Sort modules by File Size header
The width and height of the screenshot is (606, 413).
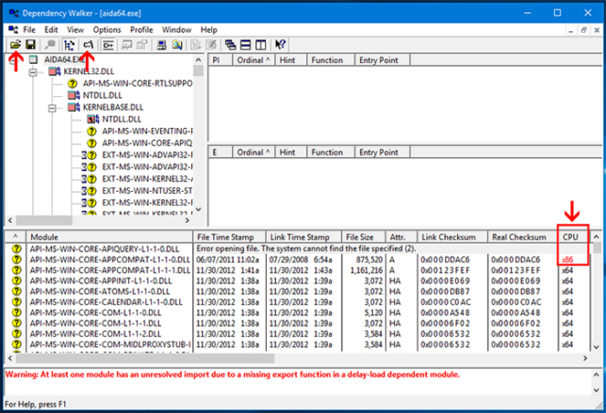[363, 237]
